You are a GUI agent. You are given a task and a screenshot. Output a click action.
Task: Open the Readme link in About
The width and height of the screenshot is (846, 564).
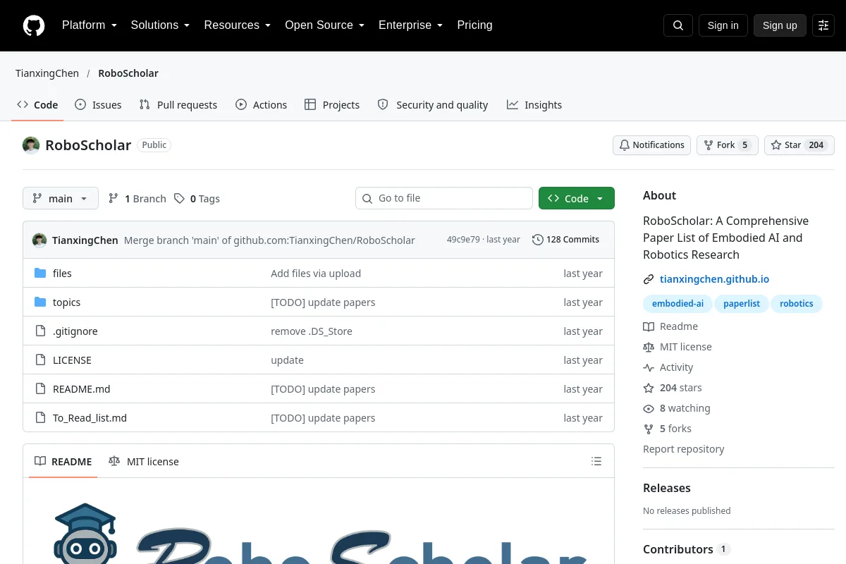(670, 326)
